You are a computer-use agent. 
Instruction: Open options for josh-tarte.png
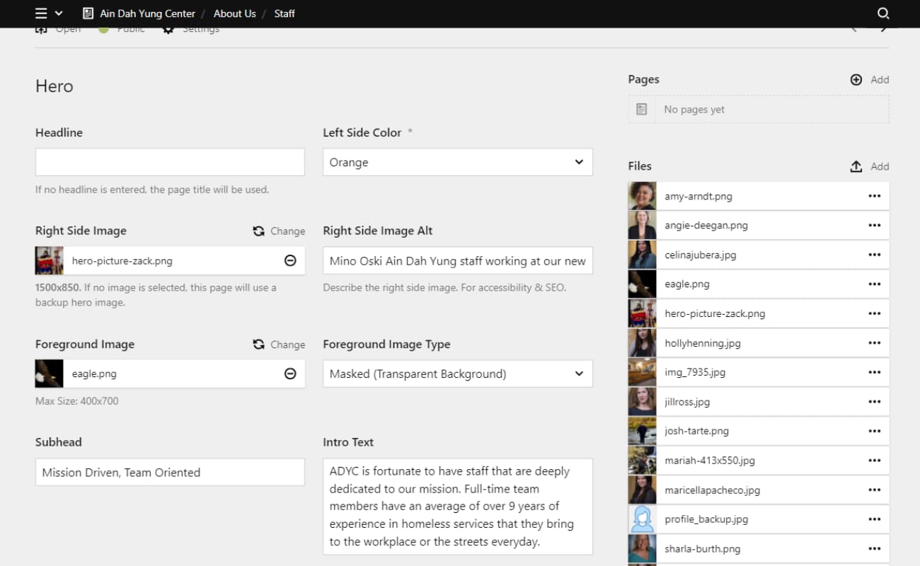(874, 431)
